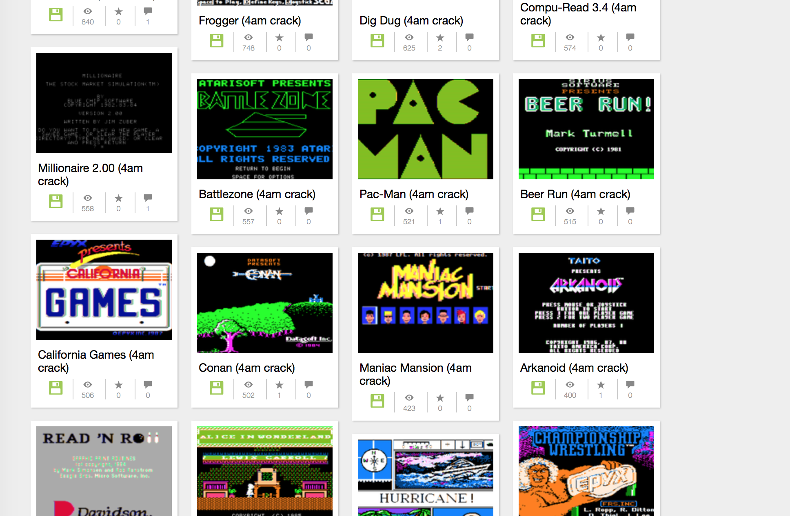The height and width of the screenshot is (516, 790).
Task: Click the Conan Datasoft screenshot thumbnail
Action: [265, 303]
